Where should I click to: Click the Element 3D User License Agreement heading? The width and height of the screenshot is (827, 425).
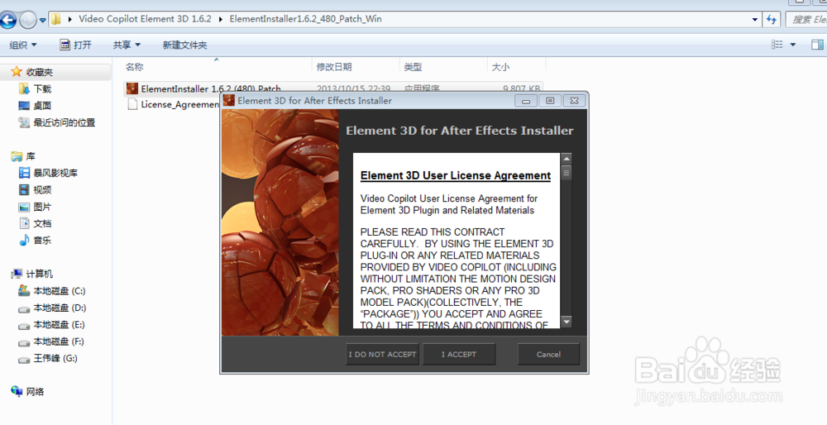tap(456, 175)
